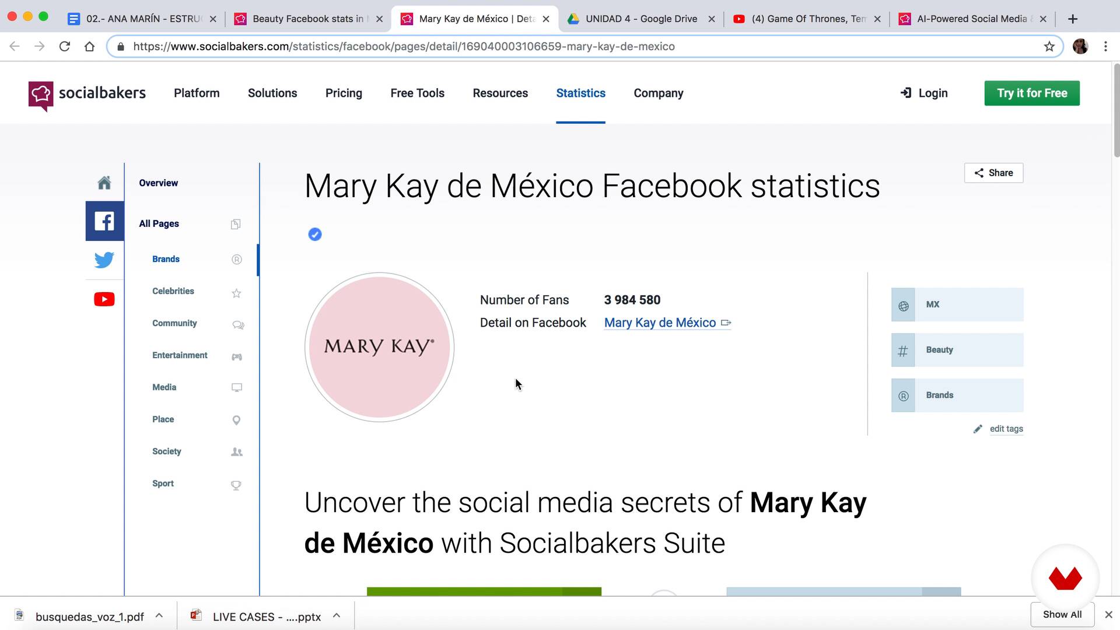Select the Facebook icon in sidebar
Viewport: 1120px width, 630px height.
point(104,221)
